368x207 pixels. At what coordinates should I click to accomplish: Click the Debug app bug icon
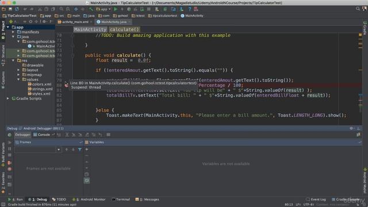(x=129, y=9)
